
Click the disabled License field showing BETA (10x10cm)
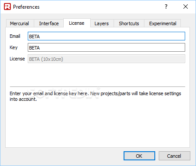click(106, 59)
